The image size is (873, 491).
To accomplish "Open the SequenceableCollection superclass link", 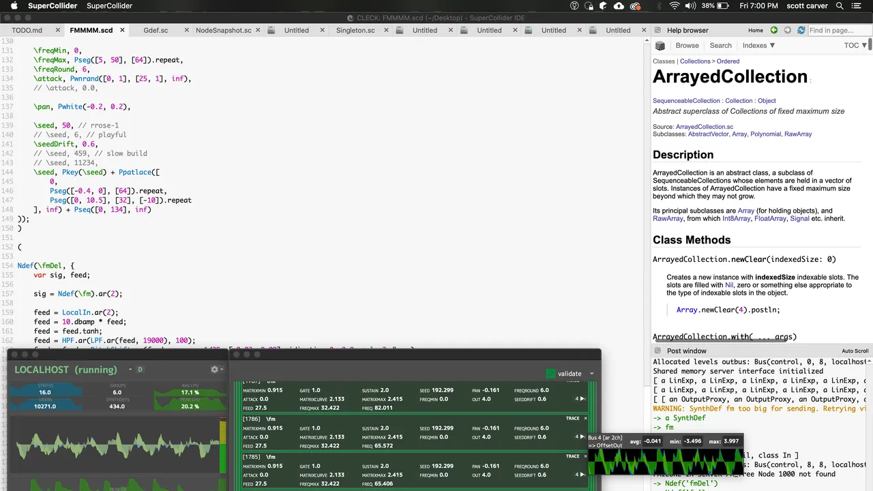I will coord(687,101).
